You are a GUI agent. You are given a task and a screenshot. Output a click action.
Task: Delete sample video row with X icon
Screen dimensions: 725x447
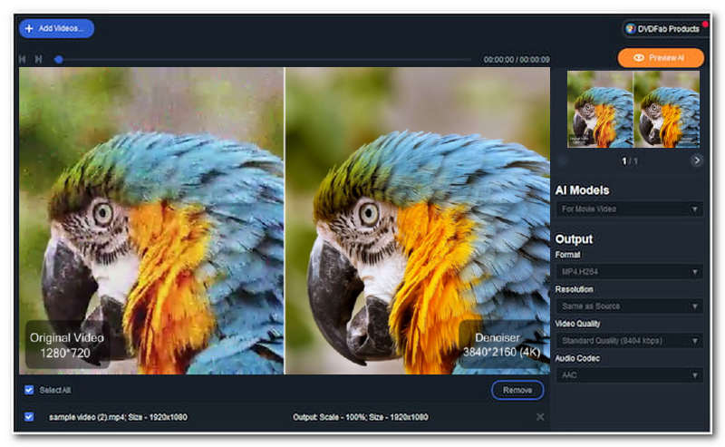click(x=540, y=417)
